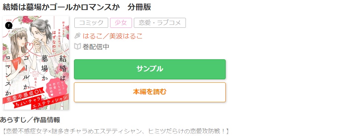Click the 巻配信中 status text
361x136 pixels.
(x=96, y=47)
